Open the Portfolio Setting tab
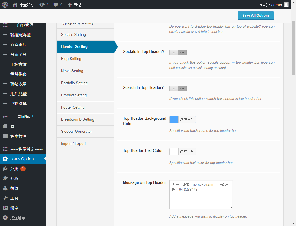Viewport: 296px width, 226px height. (x=85, y=83)
